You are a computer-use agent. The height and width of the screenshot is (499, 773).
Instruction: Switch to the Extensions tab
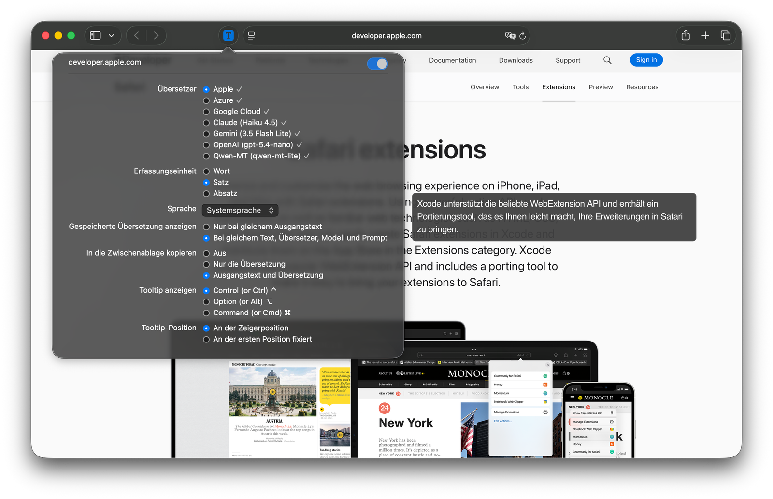(558, 87)
